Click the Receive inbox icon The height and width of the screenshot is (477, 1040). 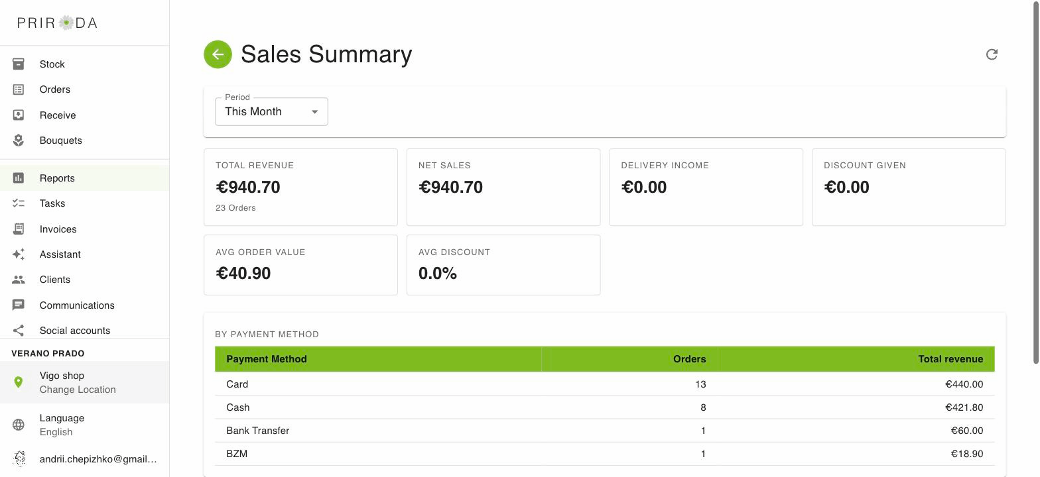pos(19,115)
